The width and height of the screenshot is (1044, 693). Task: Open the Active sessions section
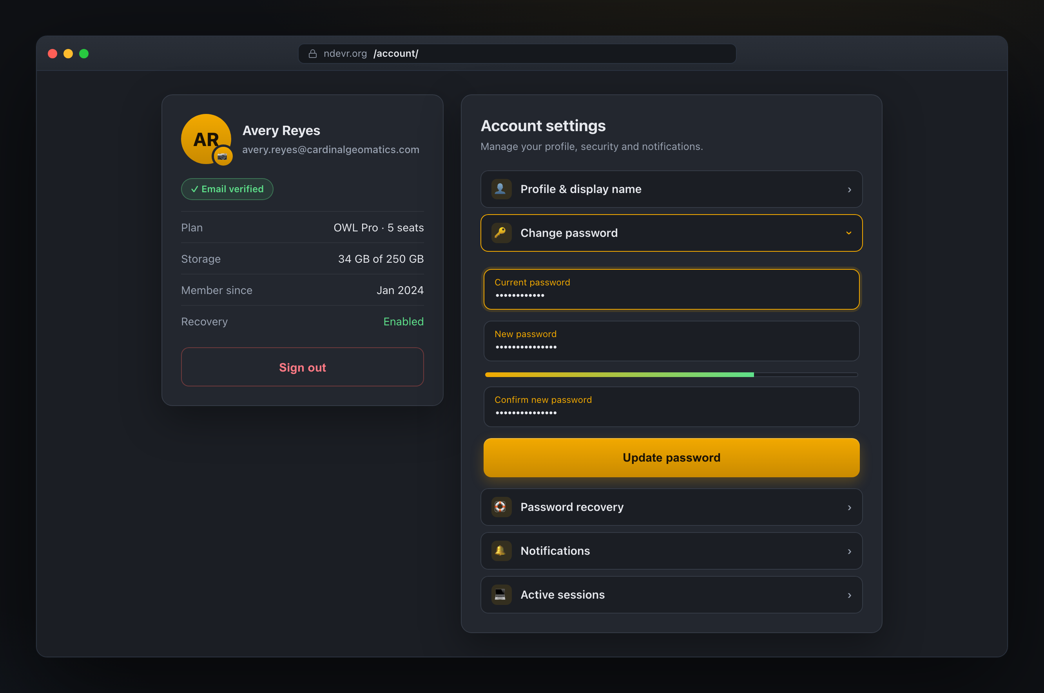tap(671, 594)
